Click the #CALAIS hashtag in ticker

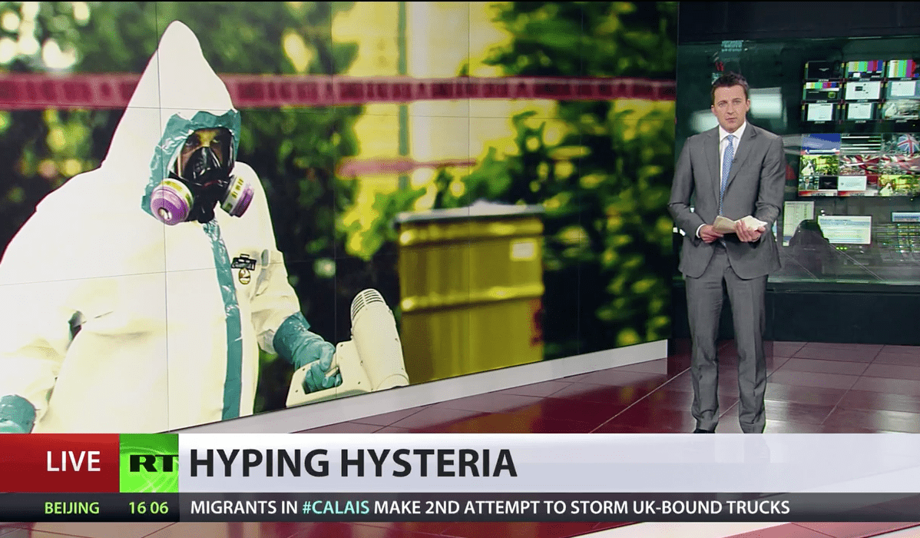coord(336,506)
